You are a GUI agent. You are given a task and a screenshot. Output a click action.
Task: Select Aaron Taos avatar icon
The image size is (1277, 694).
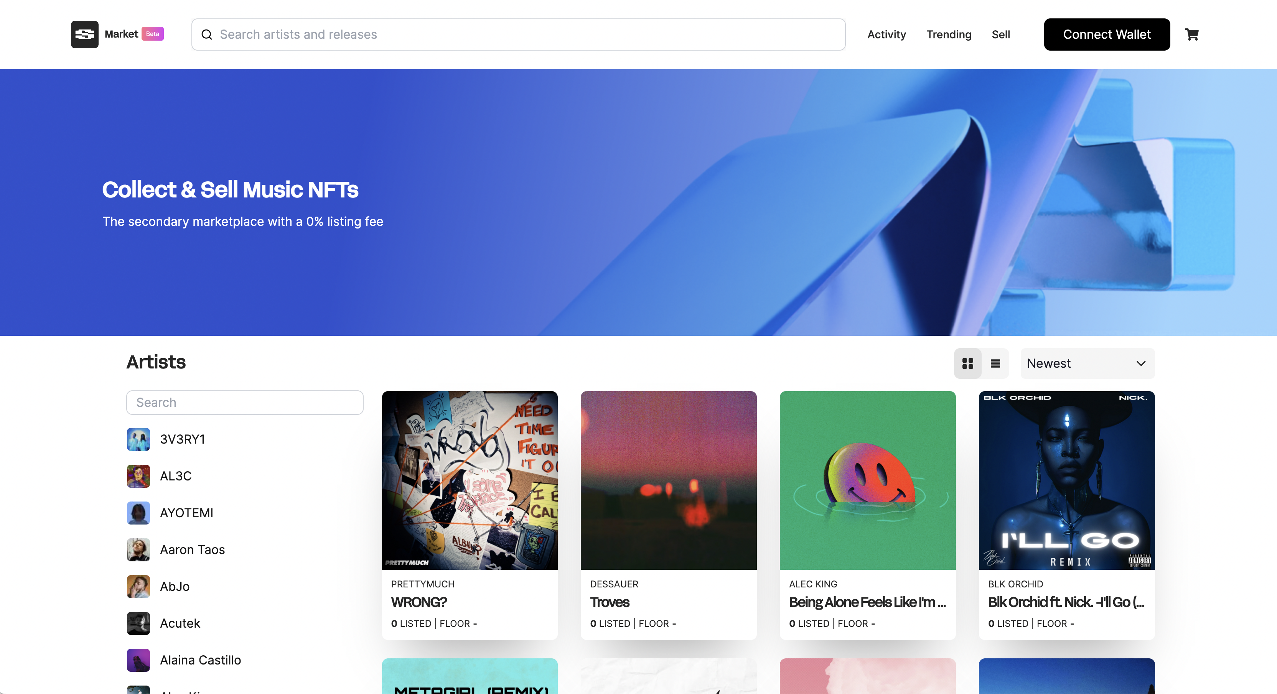[x=138, y=550]
